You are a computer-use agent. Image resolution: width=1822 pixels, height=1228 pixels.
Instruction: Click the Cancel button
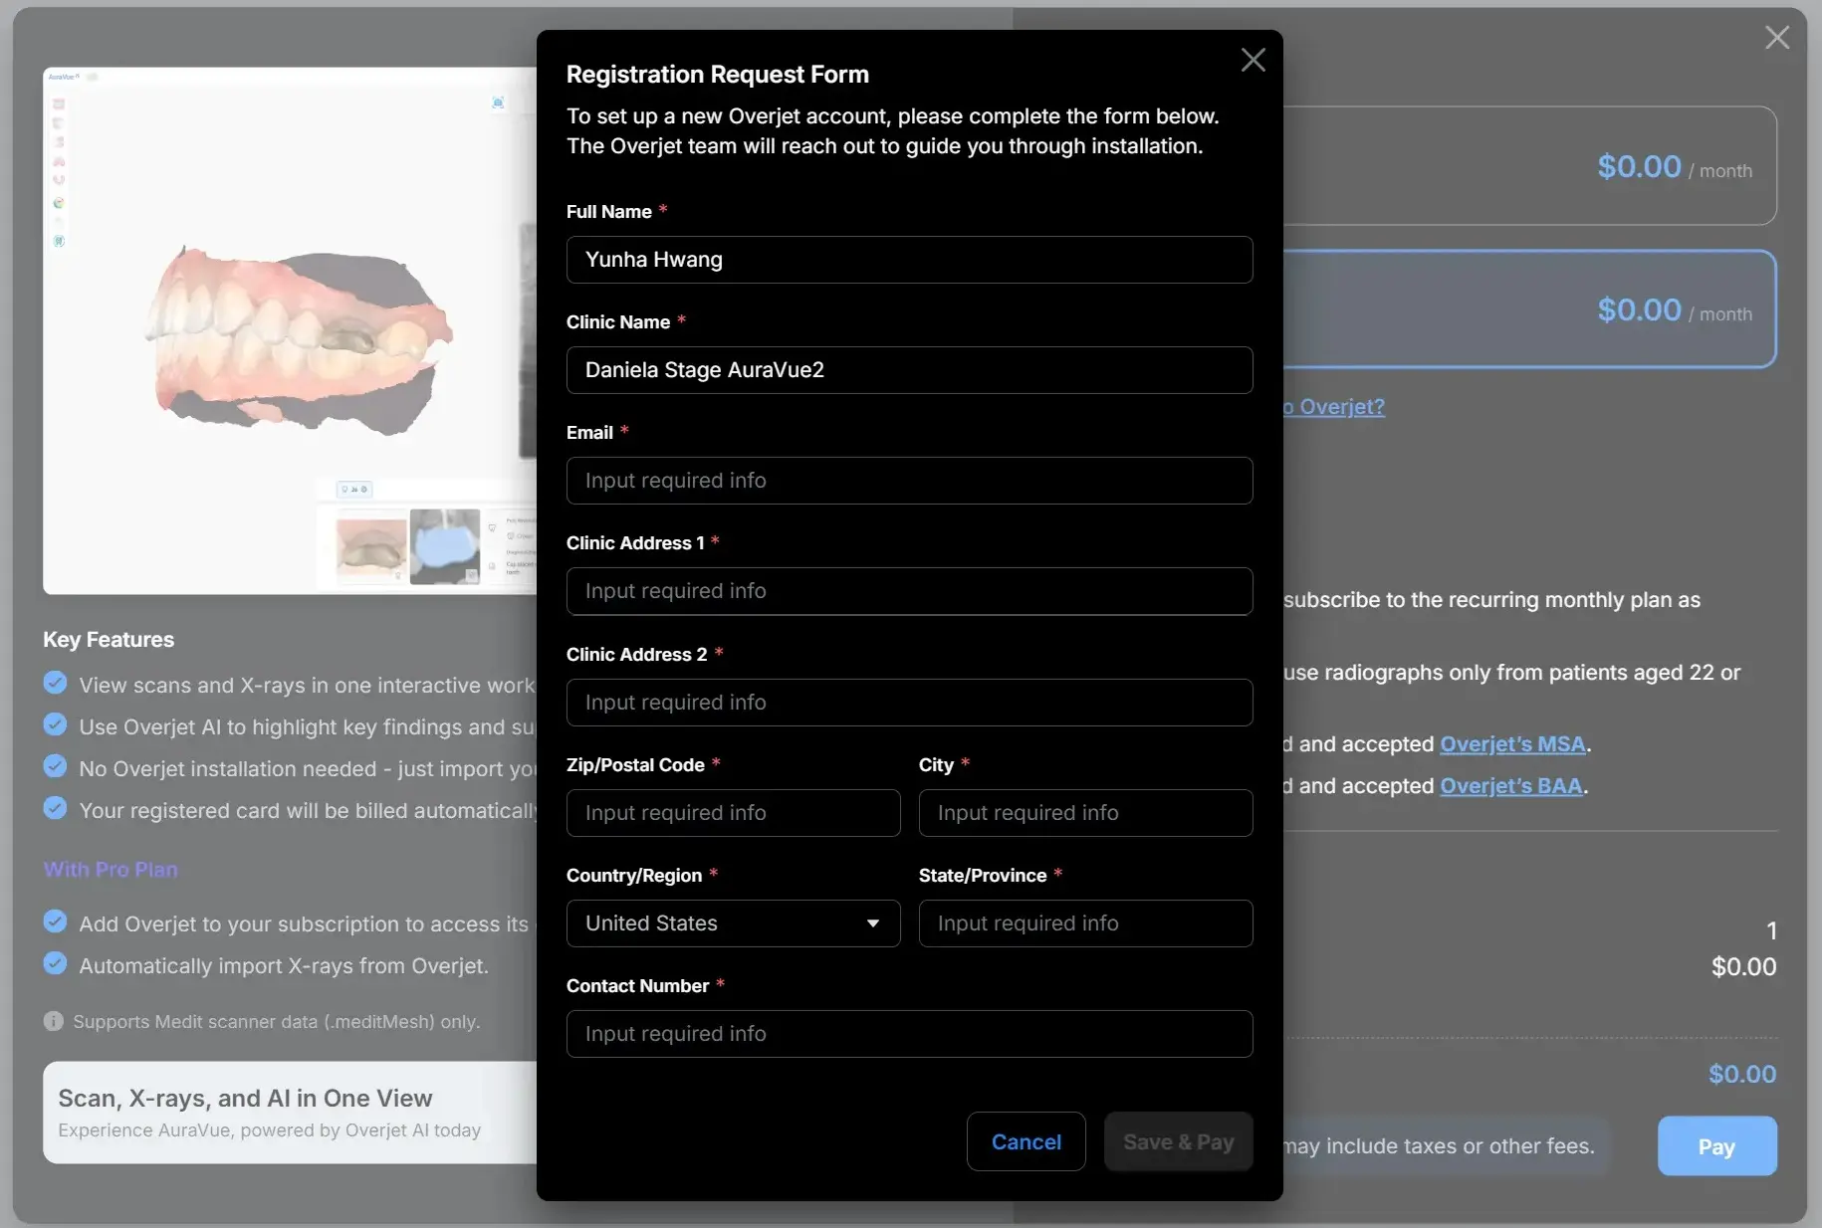(x=1025, y=1141)
